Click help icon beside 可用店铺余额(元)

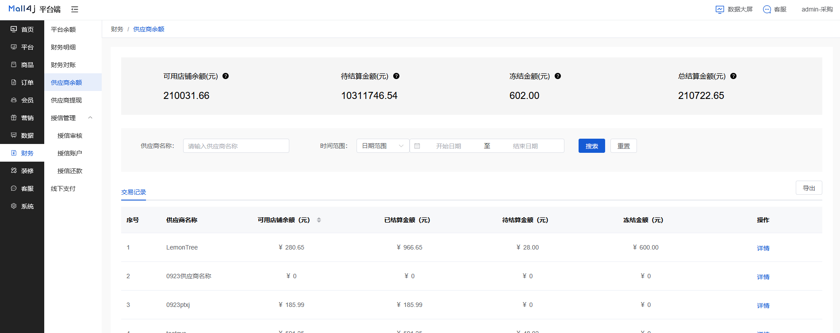(x=226, y=76)
